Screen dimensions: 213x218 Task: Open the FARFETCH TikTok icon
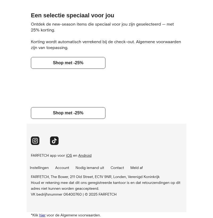[x=54, y=141]
